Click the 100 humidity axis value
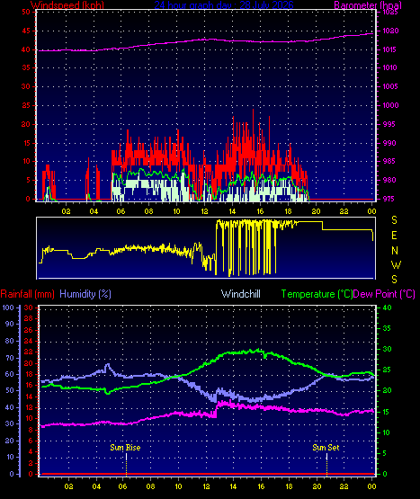420x499 pixels. pos(8,307)
